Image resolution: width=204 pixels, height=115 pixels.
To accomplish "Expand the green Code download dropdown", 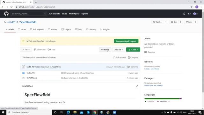I will [x=133, y=50].
